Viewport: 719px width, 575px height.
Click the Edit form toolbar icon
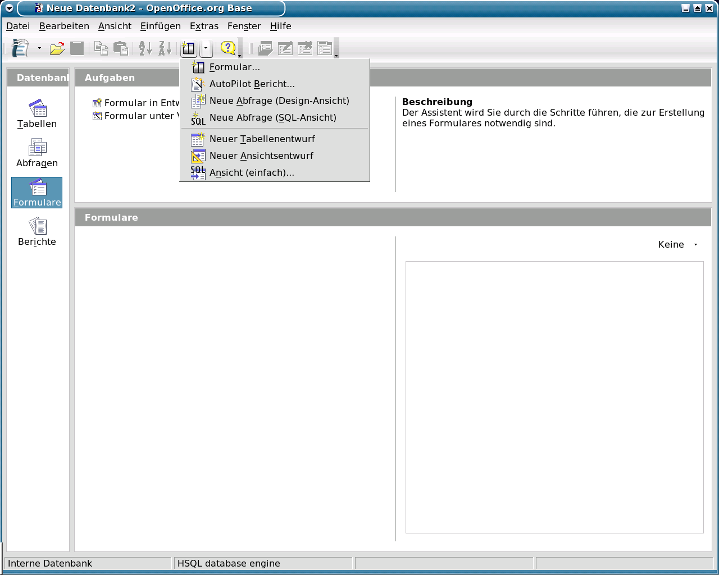(x=285, y=48)
